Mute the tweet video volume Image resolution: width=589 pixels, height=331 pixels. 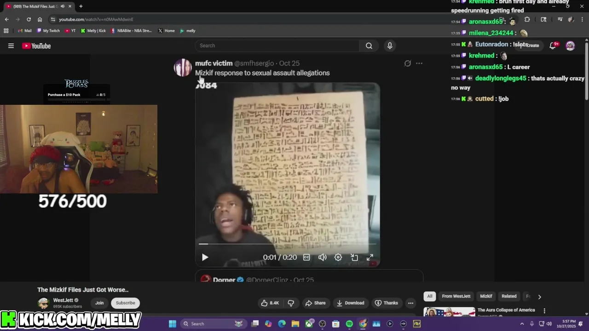323,257
